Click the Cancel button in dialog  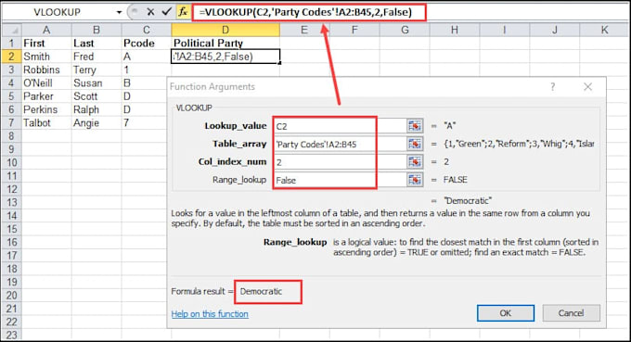(571, 313)
